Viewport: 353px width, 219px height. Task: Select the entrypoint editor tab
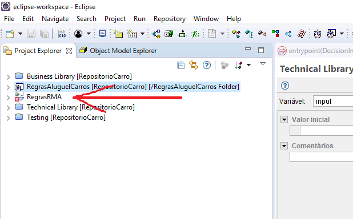[x=315, y=51]
